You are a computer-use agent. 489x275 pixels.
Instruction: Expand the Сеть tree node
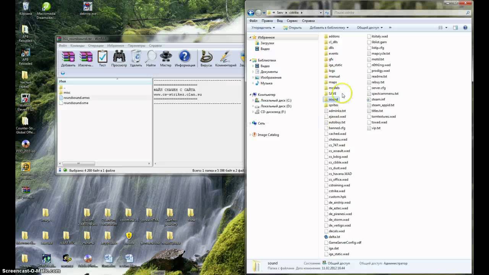[251, 123]
